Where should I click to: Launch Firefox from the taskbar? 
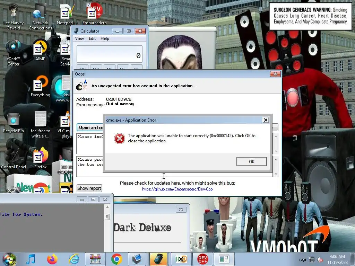coord(52,259)
